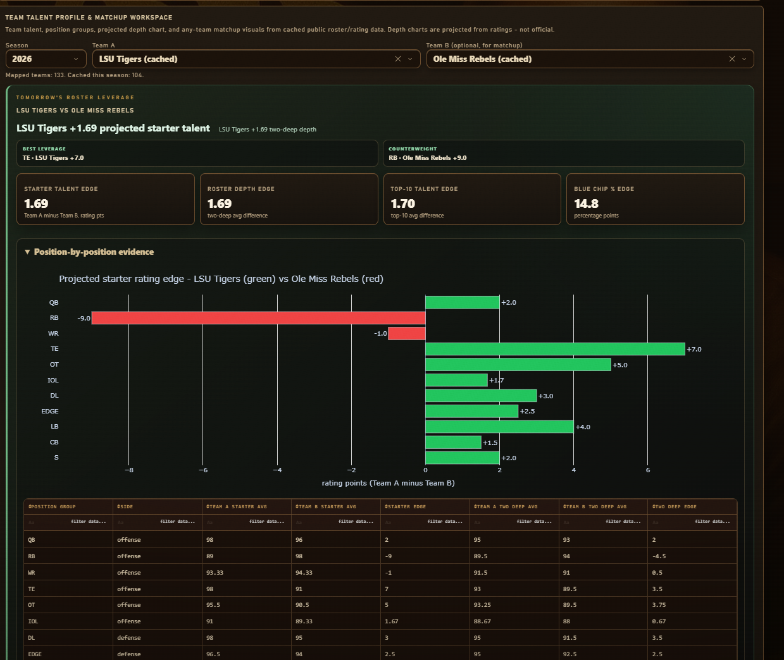Image resolution: width=784 pixels, height=660 pixels.
Task: Click the Best Leverage TE LSU Tigers +7.0 box
Action: [197, 154]
